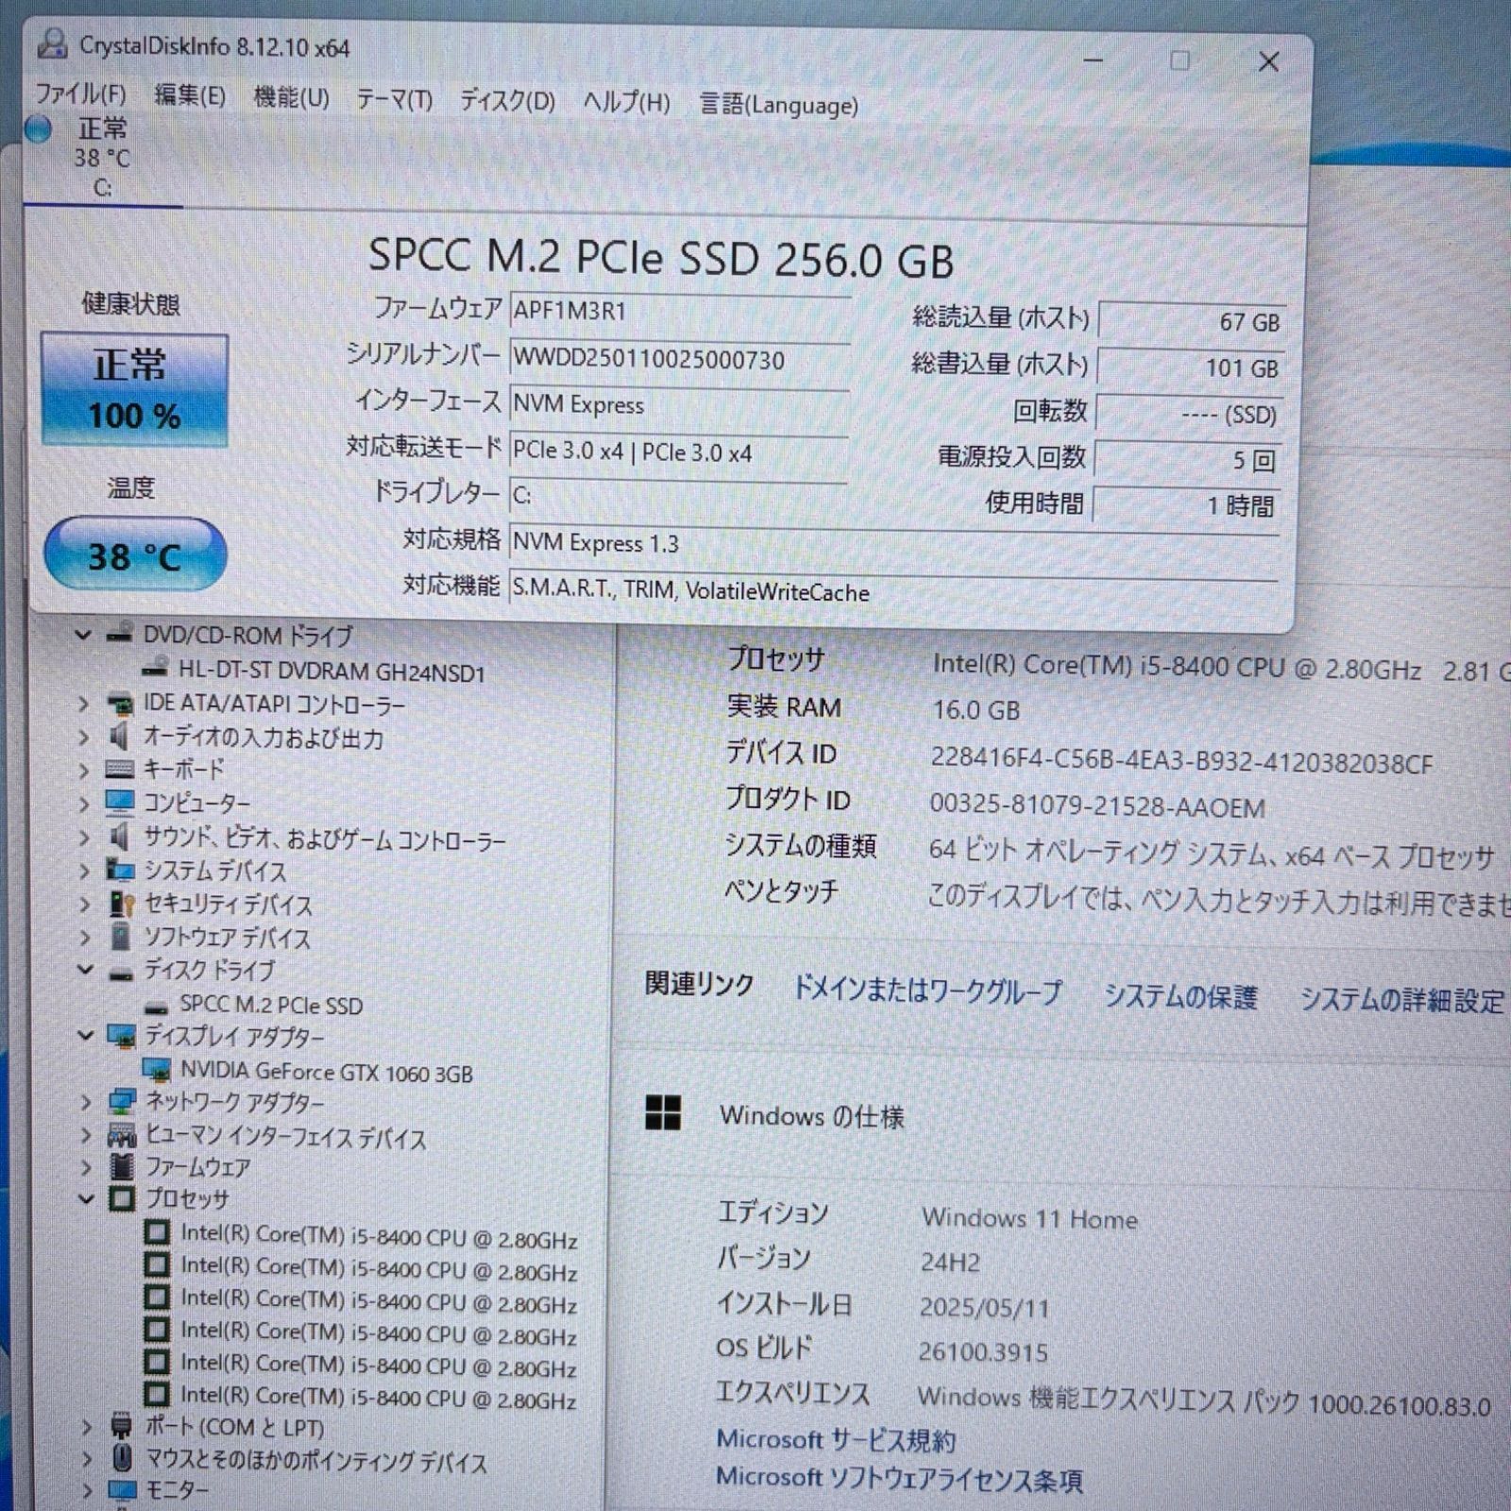Expand マウスとそのほかのポインティング デバイス node
The height and width of the screenshot is (1511, 1511).
[86, 1460]
